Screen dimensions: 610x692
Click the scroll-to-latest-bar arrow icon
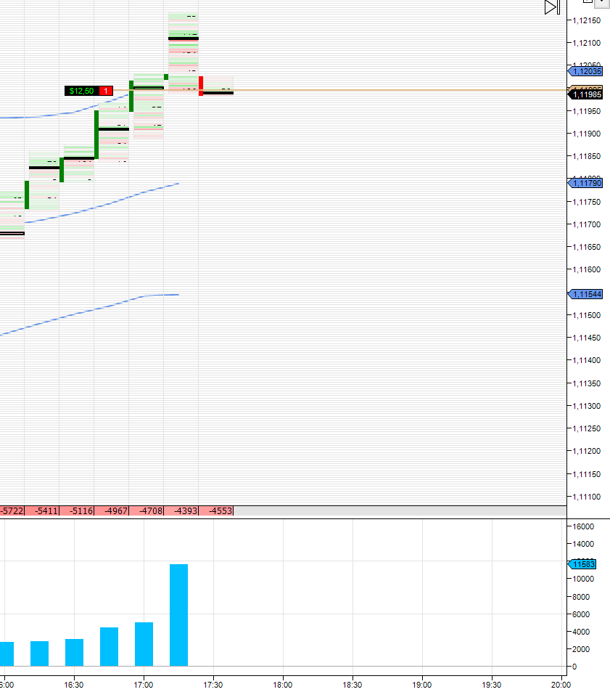(552, 7)
